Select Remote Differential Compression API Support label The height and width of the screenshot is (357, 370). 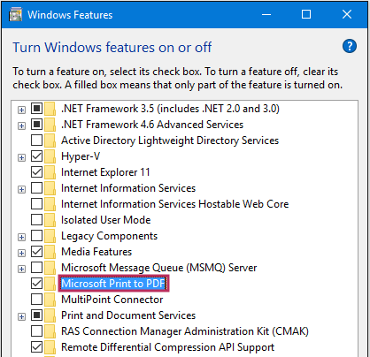tap(167, 347)
